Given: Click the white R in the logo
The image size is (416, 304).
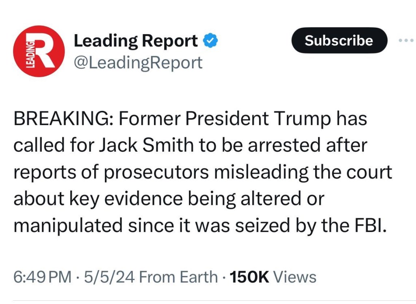Looking at the screenshot, I should point(46,52).
